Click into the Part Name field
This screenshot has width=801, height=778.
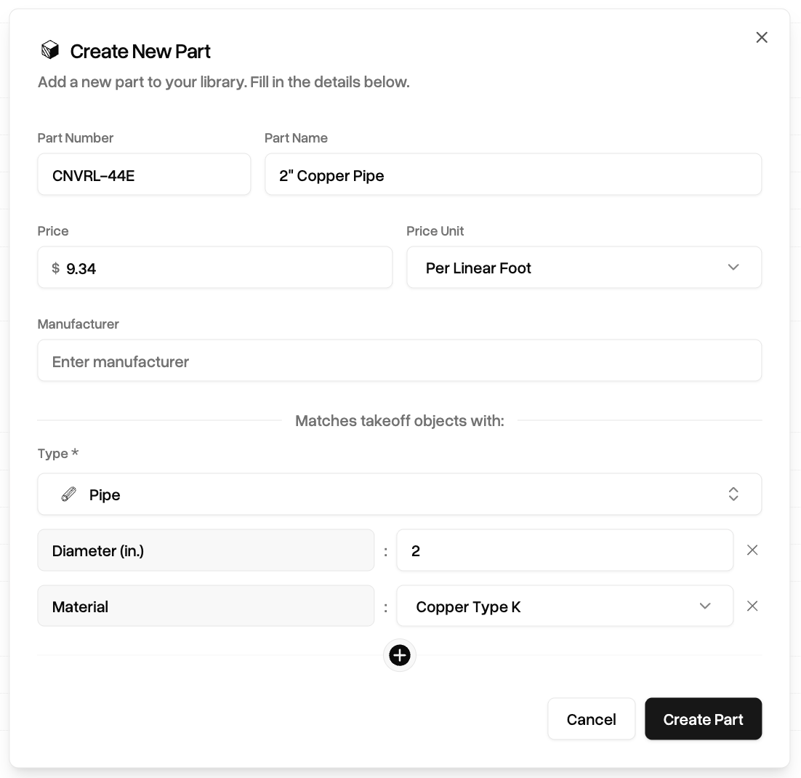(513, 175)
